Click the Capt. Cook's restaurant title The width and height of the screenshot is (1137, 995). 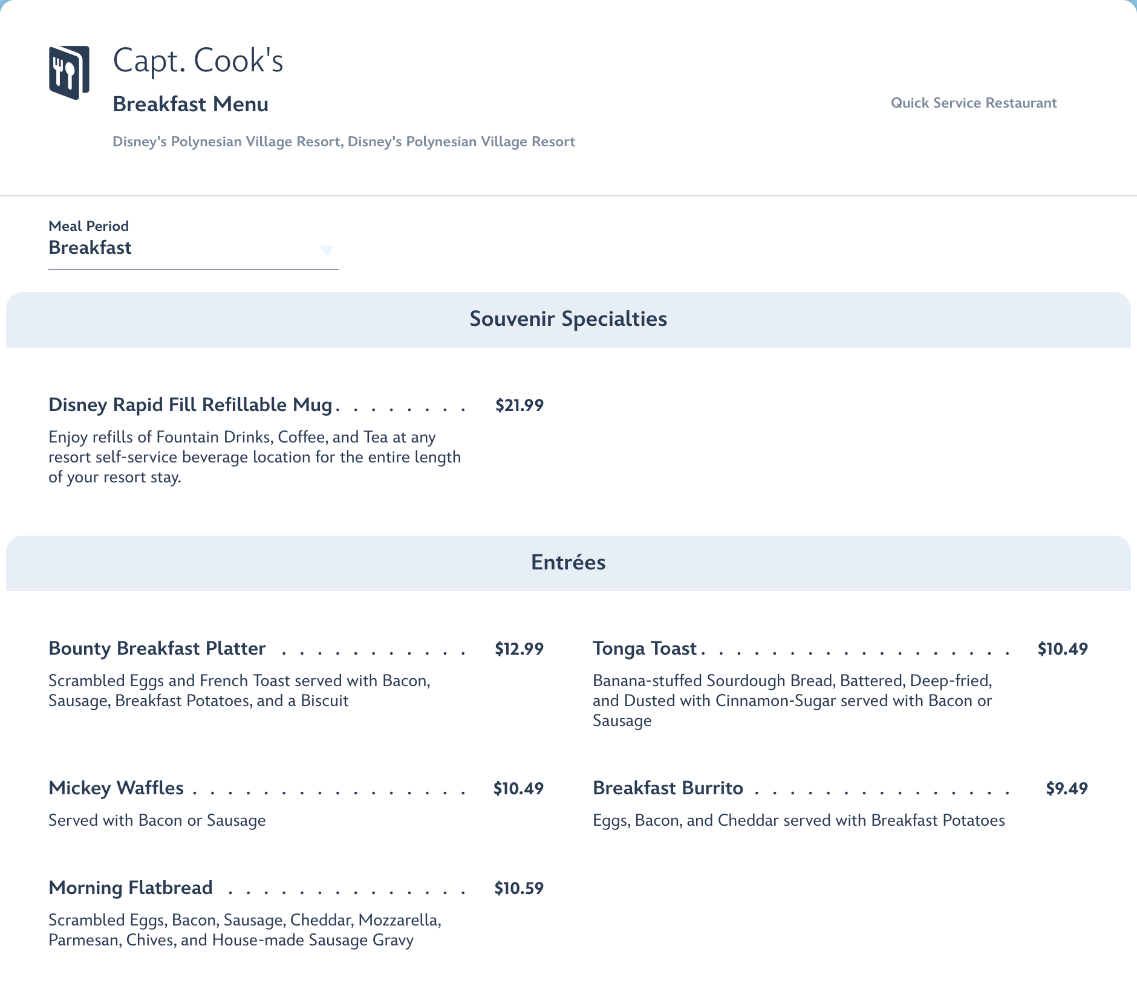tap(198, 60)
